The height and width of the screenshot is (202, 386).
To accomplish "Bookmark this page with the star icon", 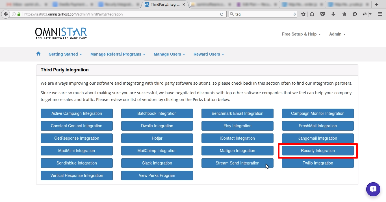I will [x=303, y=14].
